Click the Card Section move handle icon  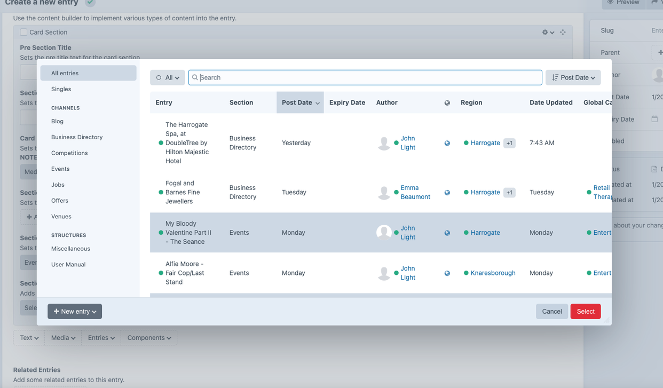click(563, 33)
